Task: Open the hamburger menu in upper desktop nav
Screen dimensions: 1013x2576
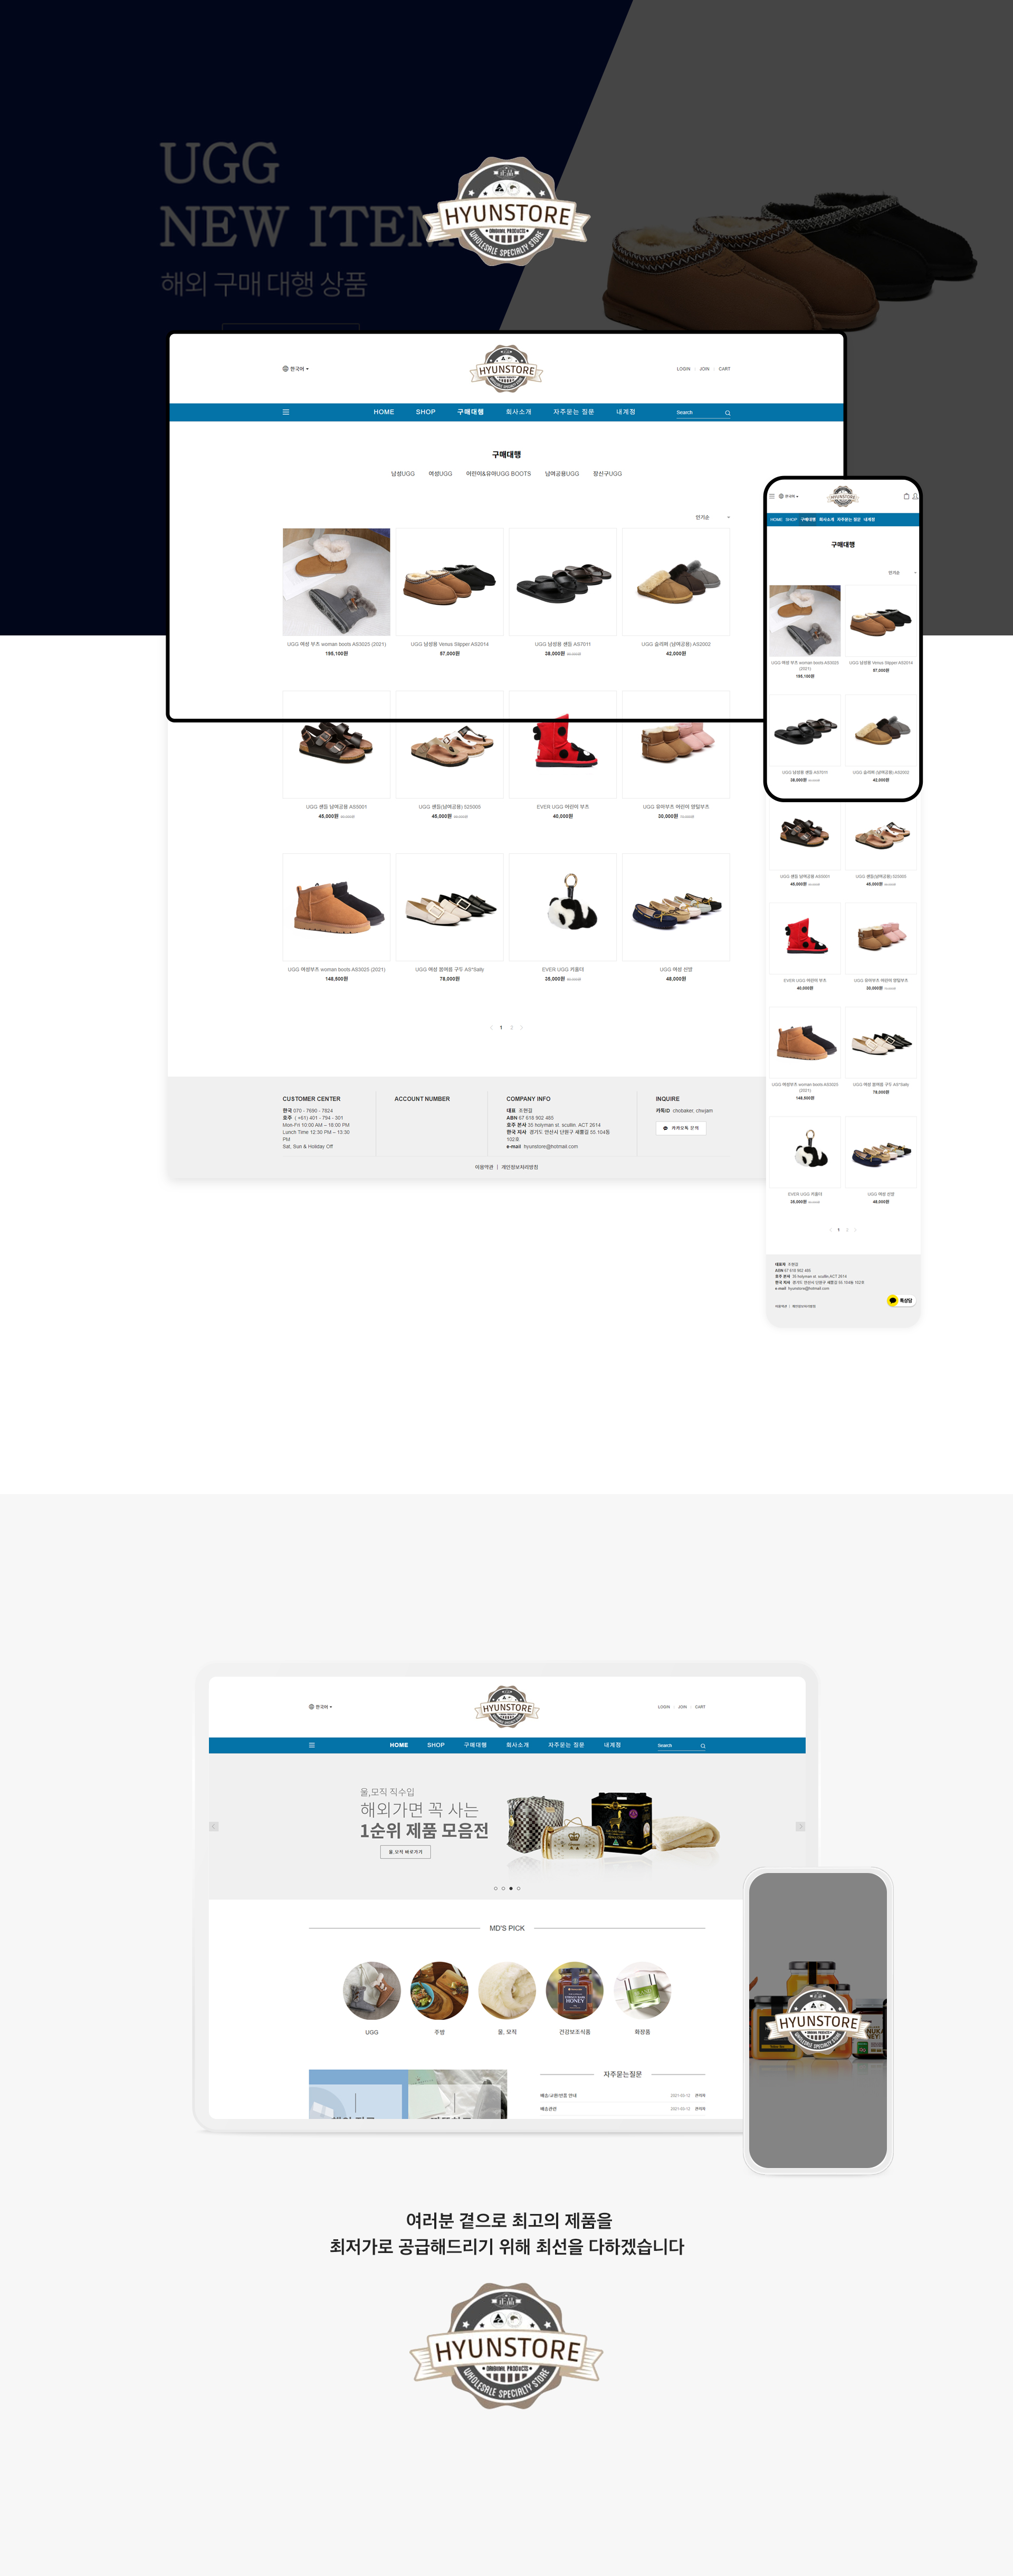Action: [x=286, y=412]
